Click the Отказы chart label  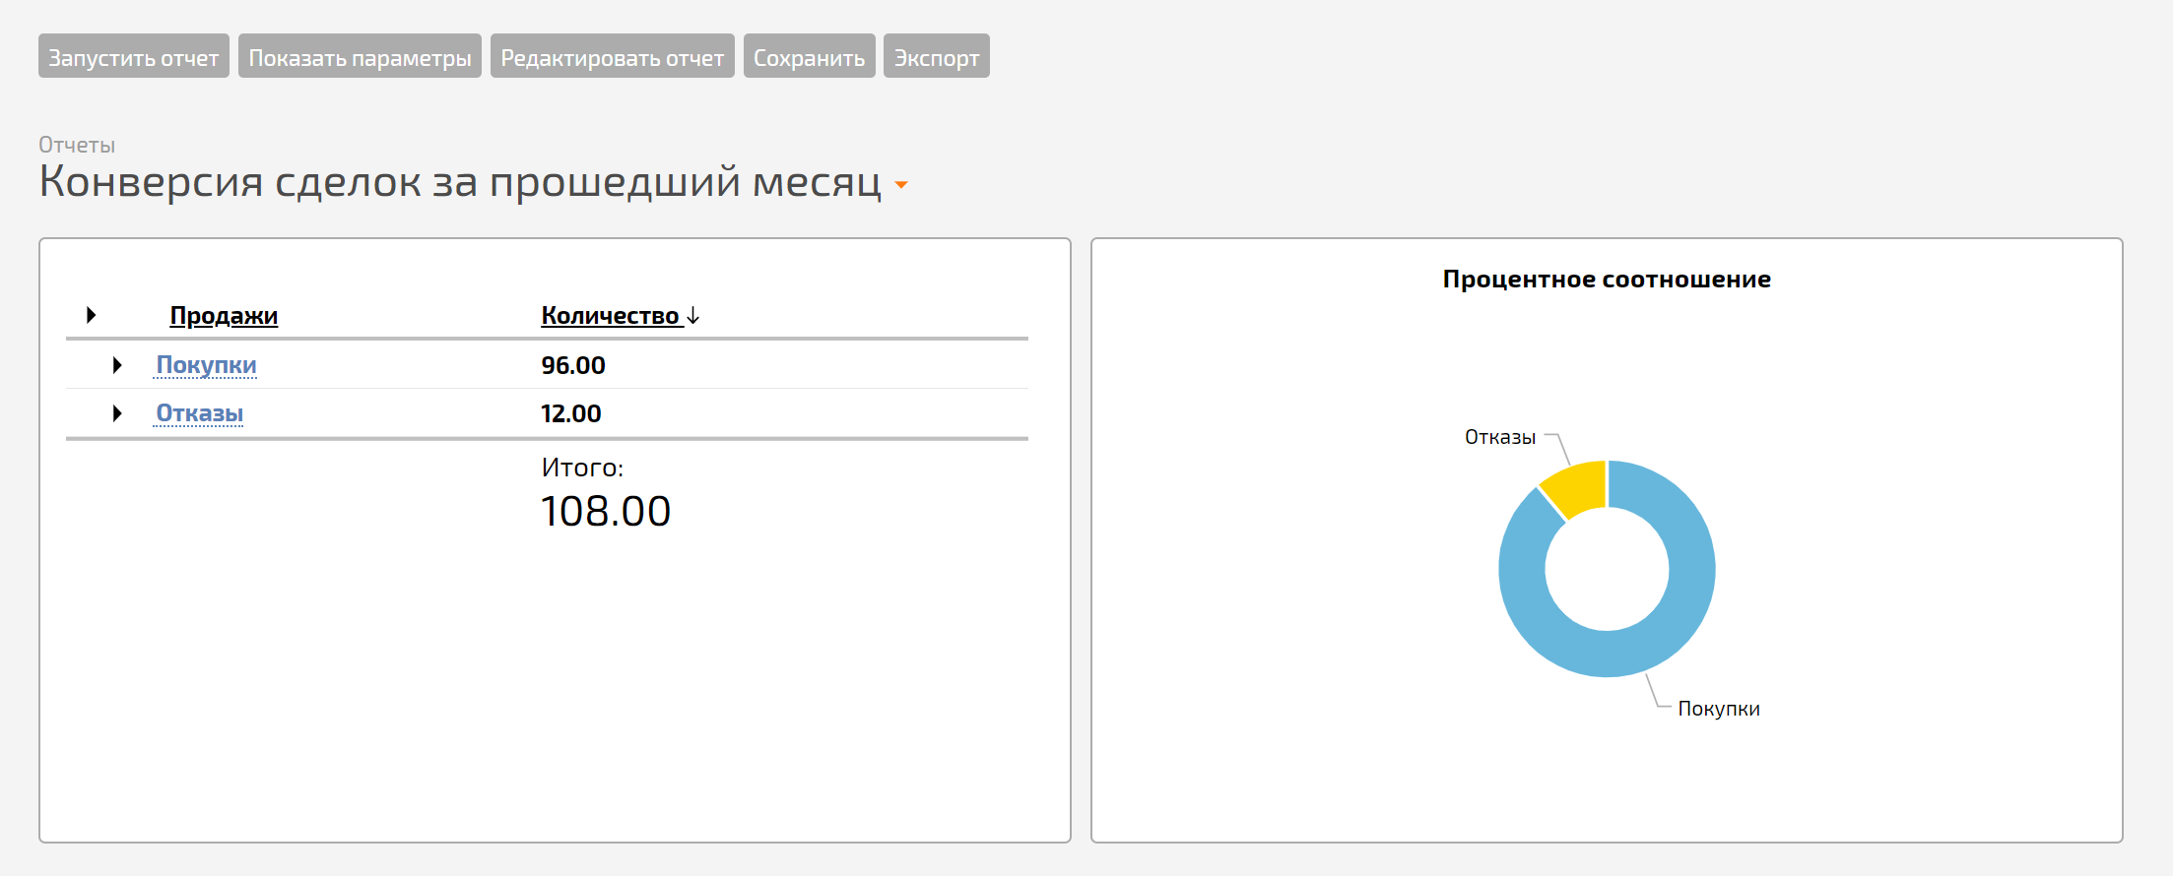pyautogui.click(x=1500, y=437)
